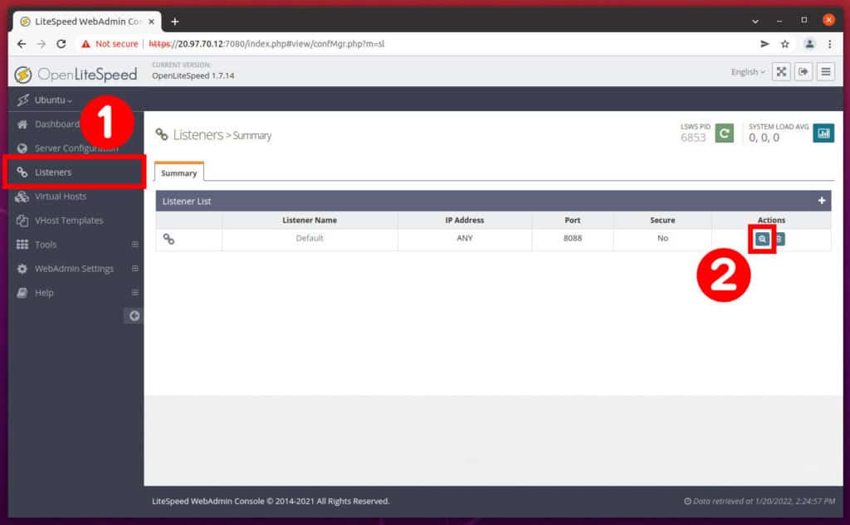
Task: Expand the Tools submenu plus icon
Action: (x=135, y=245)
